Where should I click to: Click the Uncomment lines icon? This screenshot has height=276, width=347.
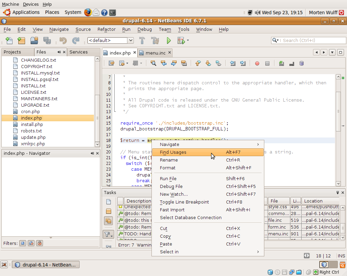[x=292, y=63]
